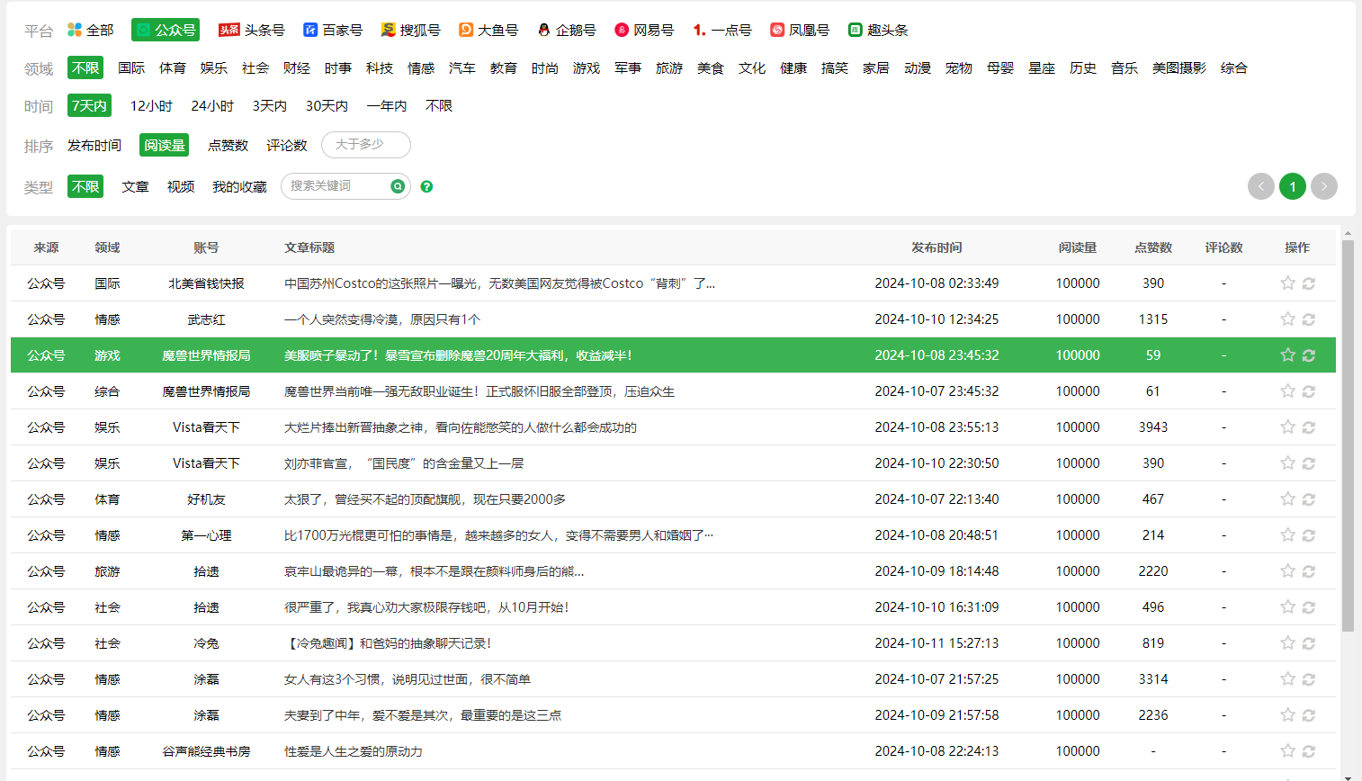The image size is (1362, 781).
Task: Filter time range to 12小时
Action: click(x=151, y=105)
